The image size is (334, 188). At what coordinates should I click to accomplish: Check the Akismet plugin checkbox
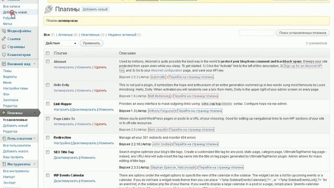(47, 62)
